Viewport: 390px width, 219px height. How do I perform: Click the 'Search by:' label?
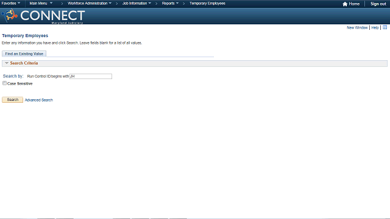pos(13,76)
